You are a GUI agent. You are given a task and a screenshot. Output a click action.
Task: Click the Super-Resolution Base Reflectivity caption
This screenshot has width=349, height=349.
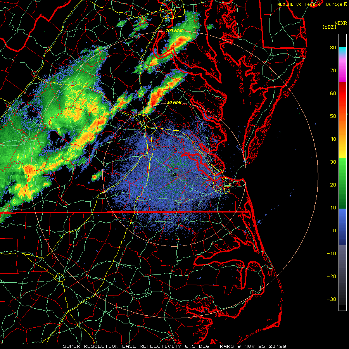174,346
